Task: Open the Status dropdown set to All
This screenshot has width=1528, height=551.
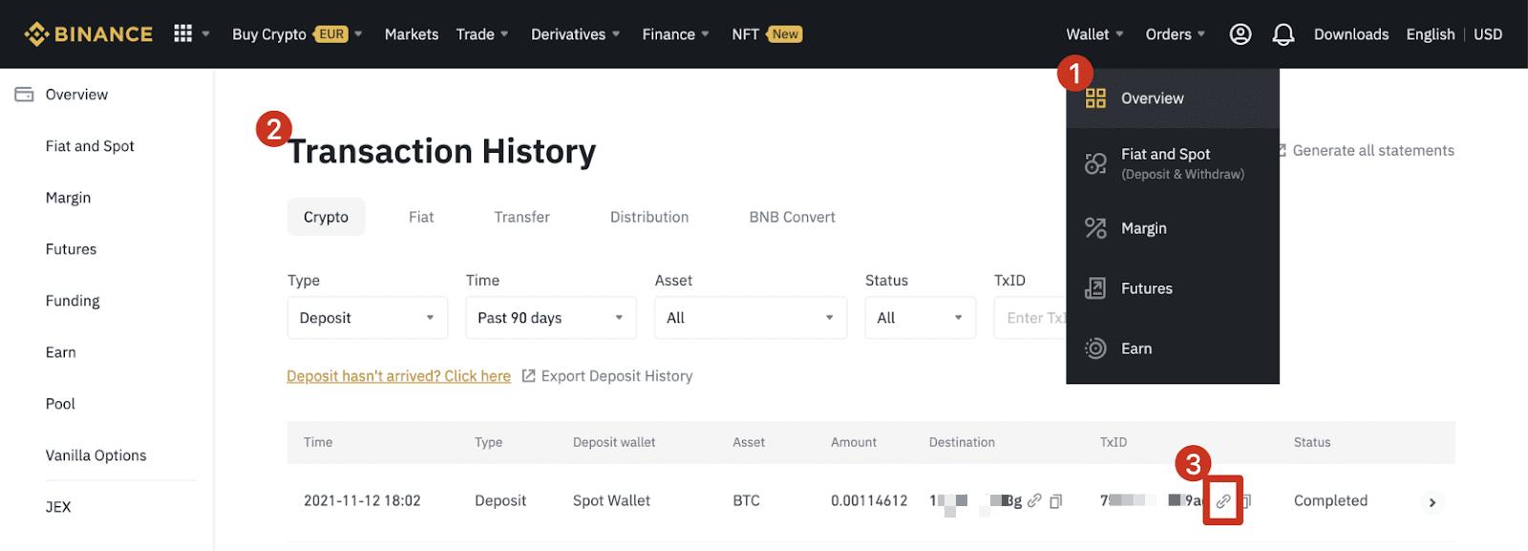Action: (921, 318)
